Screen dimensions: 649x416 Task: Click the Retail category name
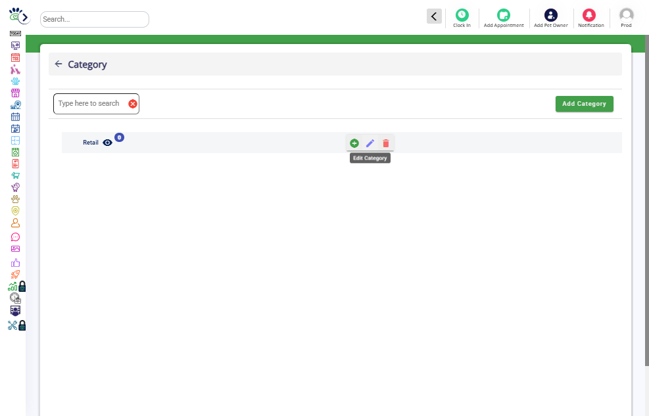tap(91, 142)
